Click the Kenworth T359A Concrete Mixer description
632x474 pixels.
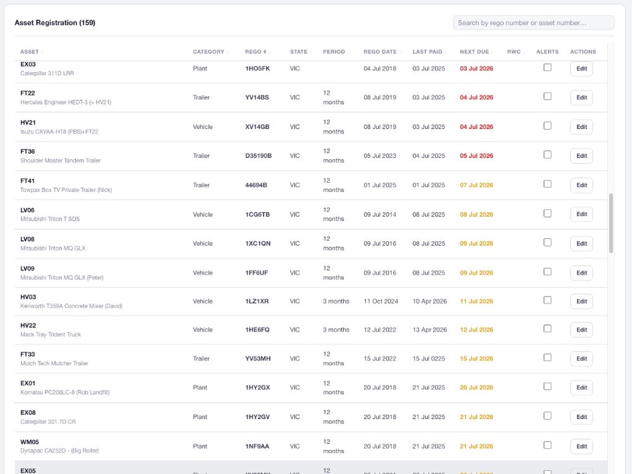(x=71, y=307)
